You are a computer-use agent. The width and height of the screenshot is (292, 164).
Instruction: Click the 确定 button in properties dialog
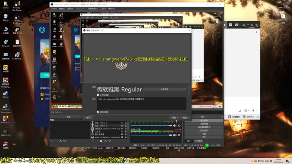pos(174,118)
